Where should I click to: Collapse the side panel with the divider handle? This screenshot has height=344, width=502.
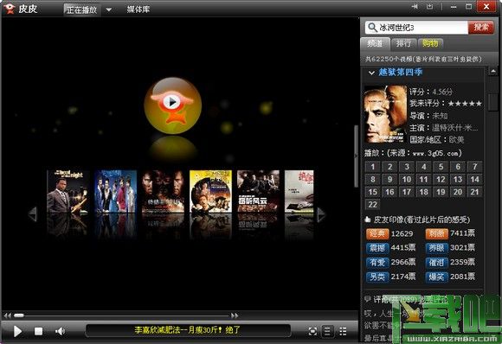coord(356,156)
